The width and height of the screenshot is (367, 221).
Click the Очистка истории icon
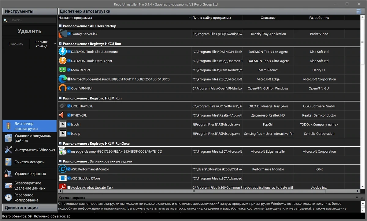(8, 162)
